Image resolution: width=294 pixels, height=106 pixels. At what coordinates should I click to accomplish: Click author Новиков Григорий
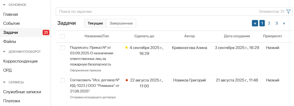[x=189, y=80]
